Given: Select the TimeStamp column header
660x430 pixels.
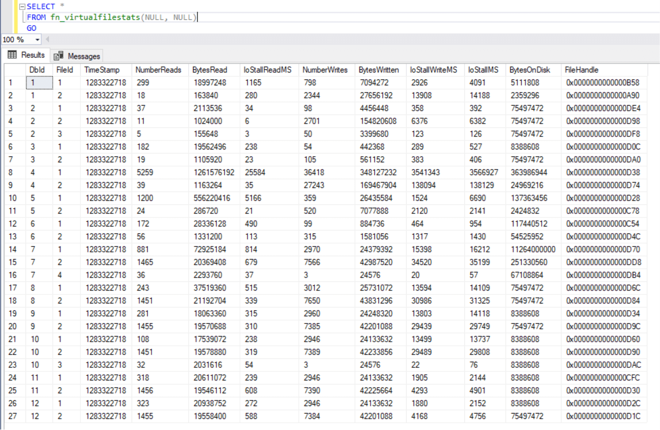Looking at the screenshot, I should pyautogui.click(x=102, y=70).
